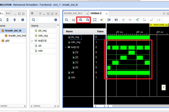Jump to the end of simulation time
The height and width of the screenshot is (112, 169).
tap(116, 20)
